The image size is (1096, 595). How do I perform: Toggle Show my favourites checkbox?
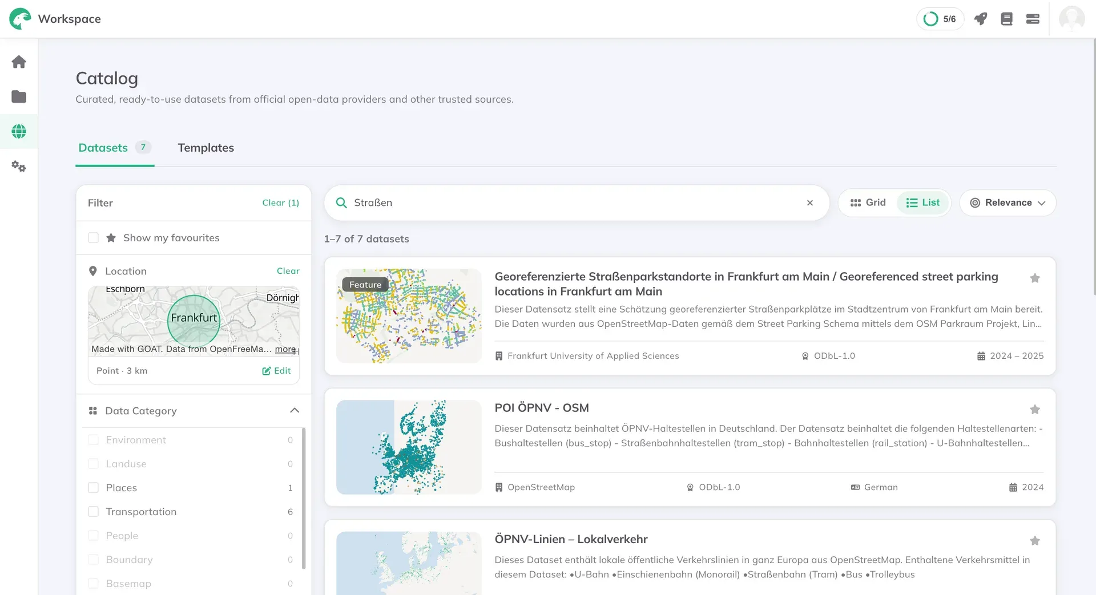coord(94,238)
